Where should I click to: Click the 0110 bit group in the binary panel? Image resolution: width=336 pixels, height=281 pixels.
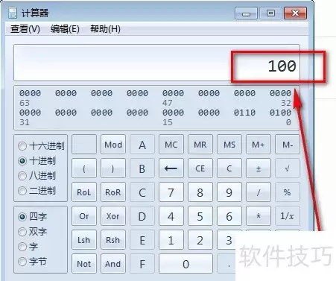coord(244,113)
